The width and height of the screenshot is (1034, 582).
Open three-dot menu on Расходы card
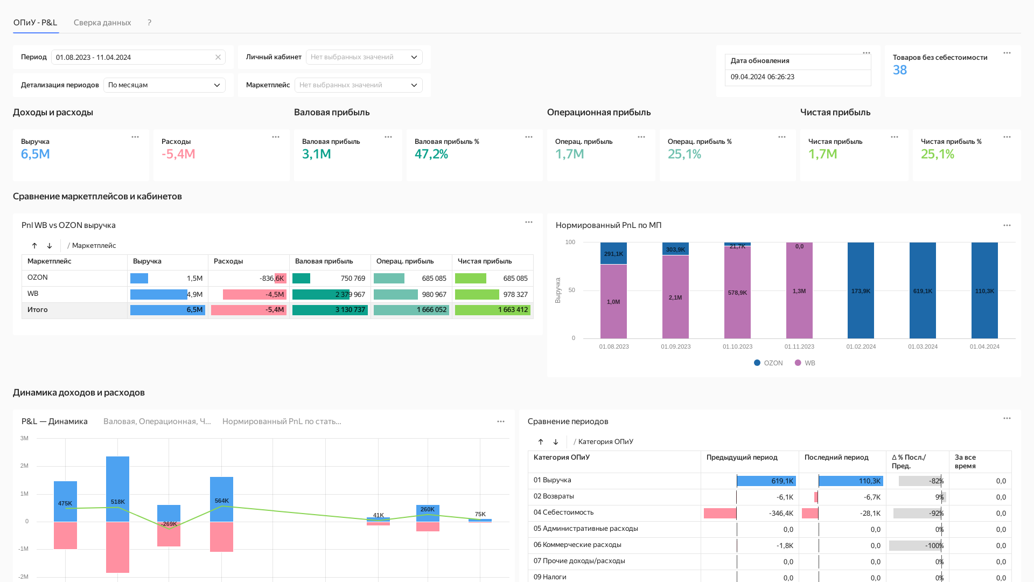point(276,137)
